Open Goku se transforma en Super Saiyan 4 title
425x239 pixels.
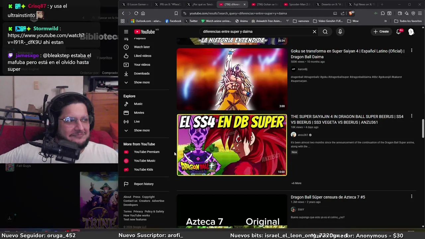point(348,54)
